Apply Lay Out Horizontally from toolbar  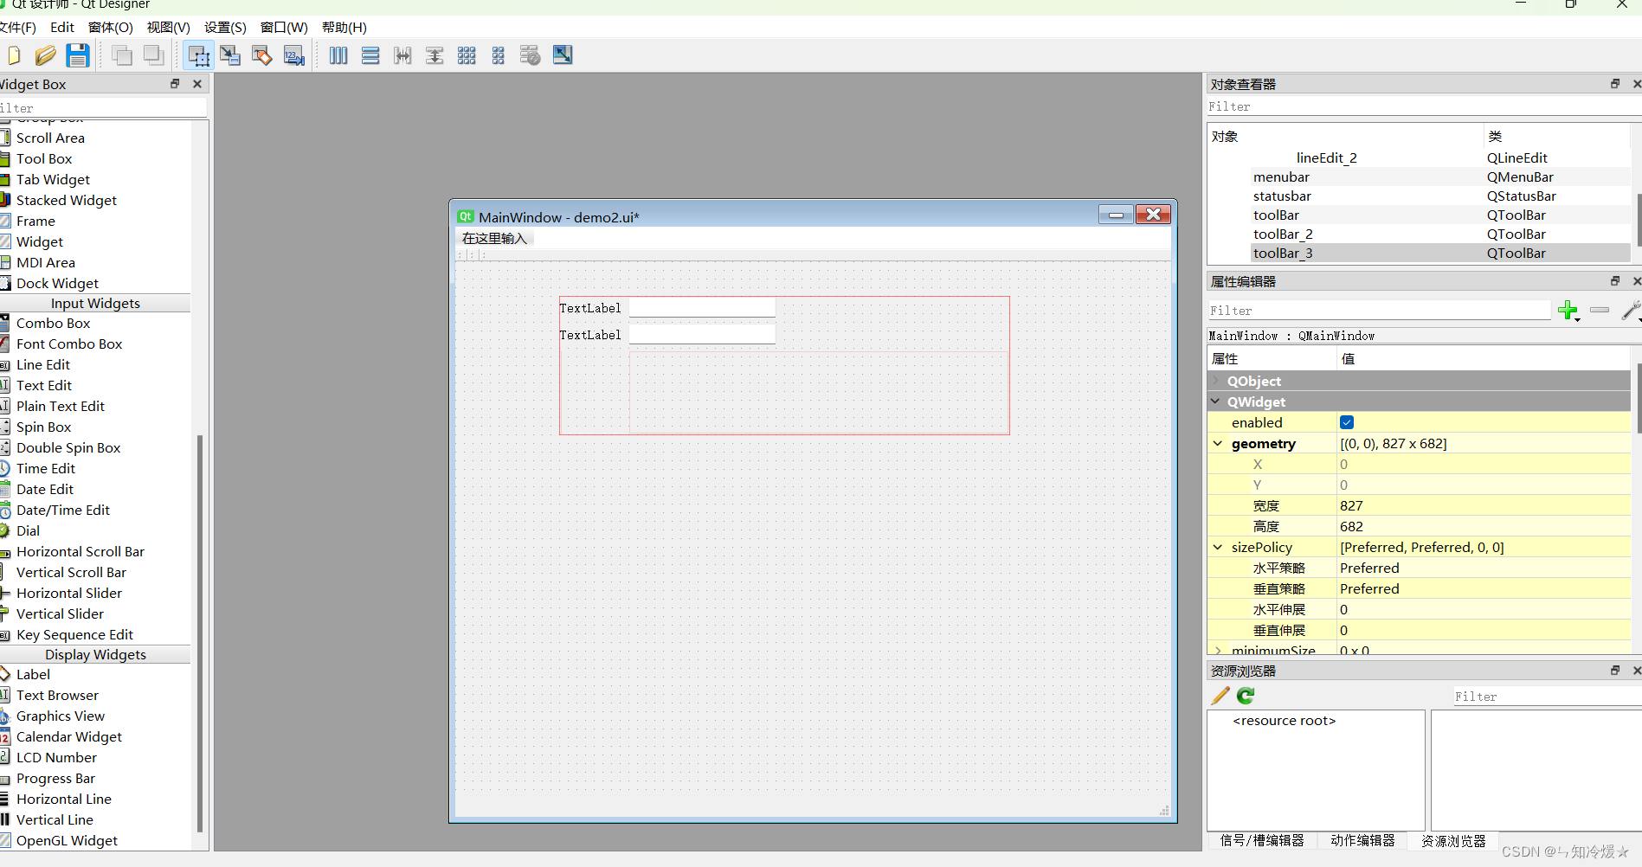pos(338,55)
